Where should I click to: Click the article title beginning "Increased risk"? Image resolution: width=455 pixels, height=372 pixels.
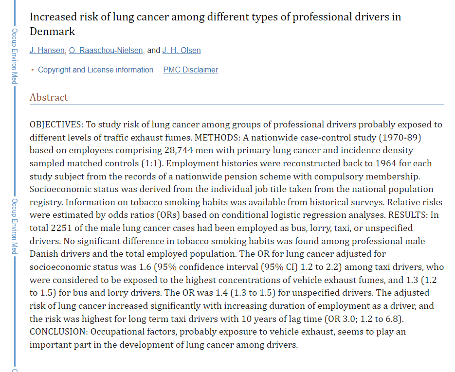(215, 17)
